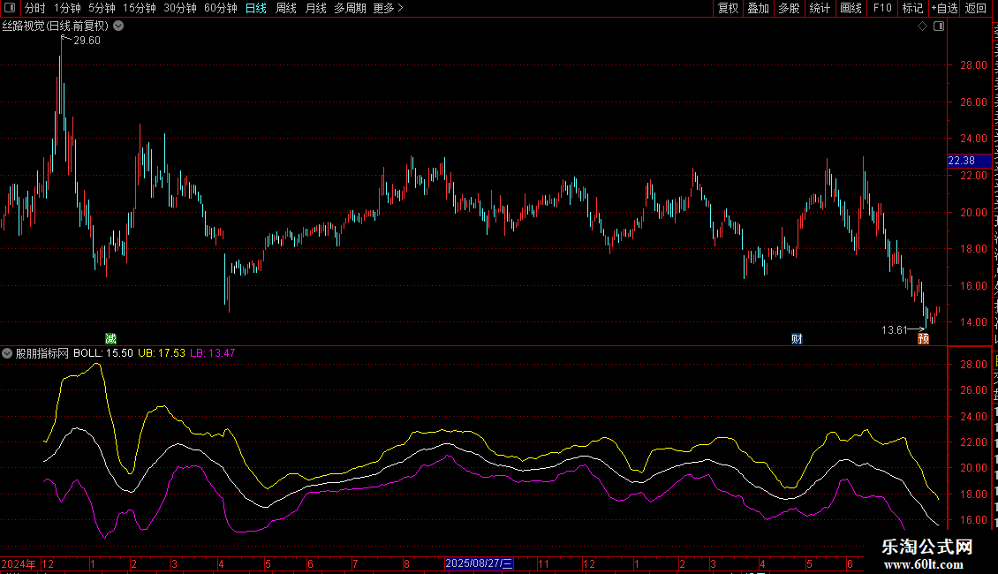Open the 多股 multi-stock view
Viewport: 998px width, 574px height.
[789, 8]
